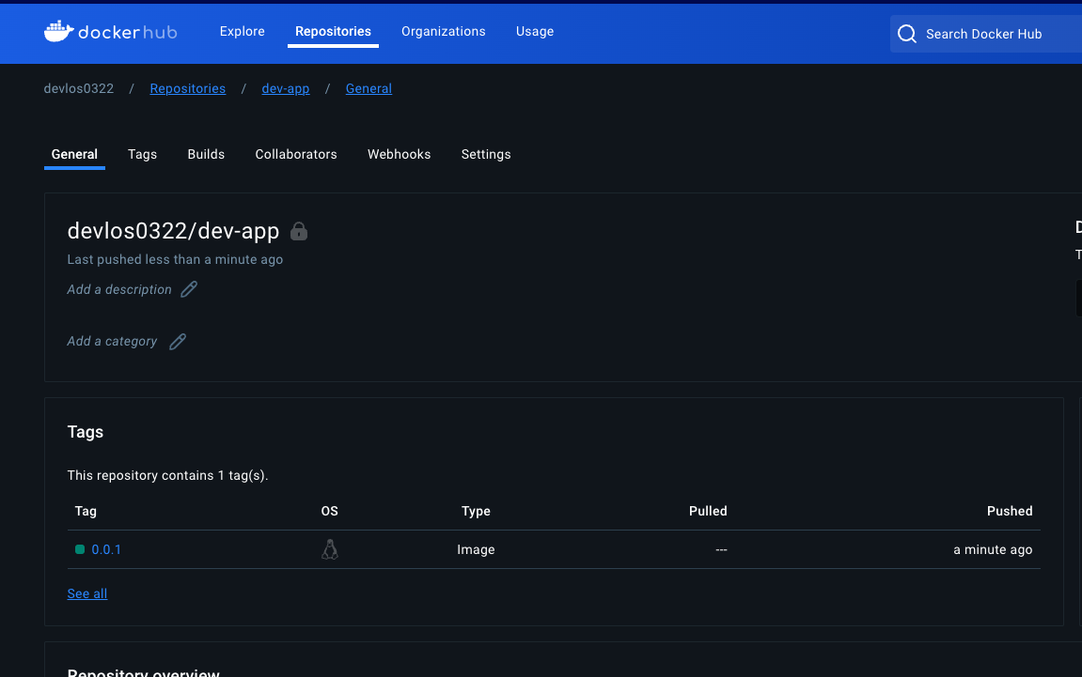Image resolution: width=1082 pixels, height=677 pixels.
Task: Click the Linux penguin OS icon
Action: [x=330, y=549]
